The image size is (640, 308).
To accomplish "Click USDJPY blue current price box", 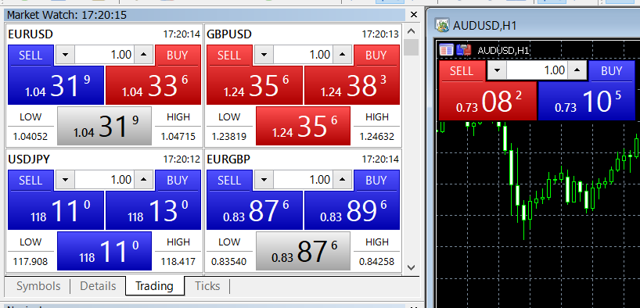I will click(105, 251).
